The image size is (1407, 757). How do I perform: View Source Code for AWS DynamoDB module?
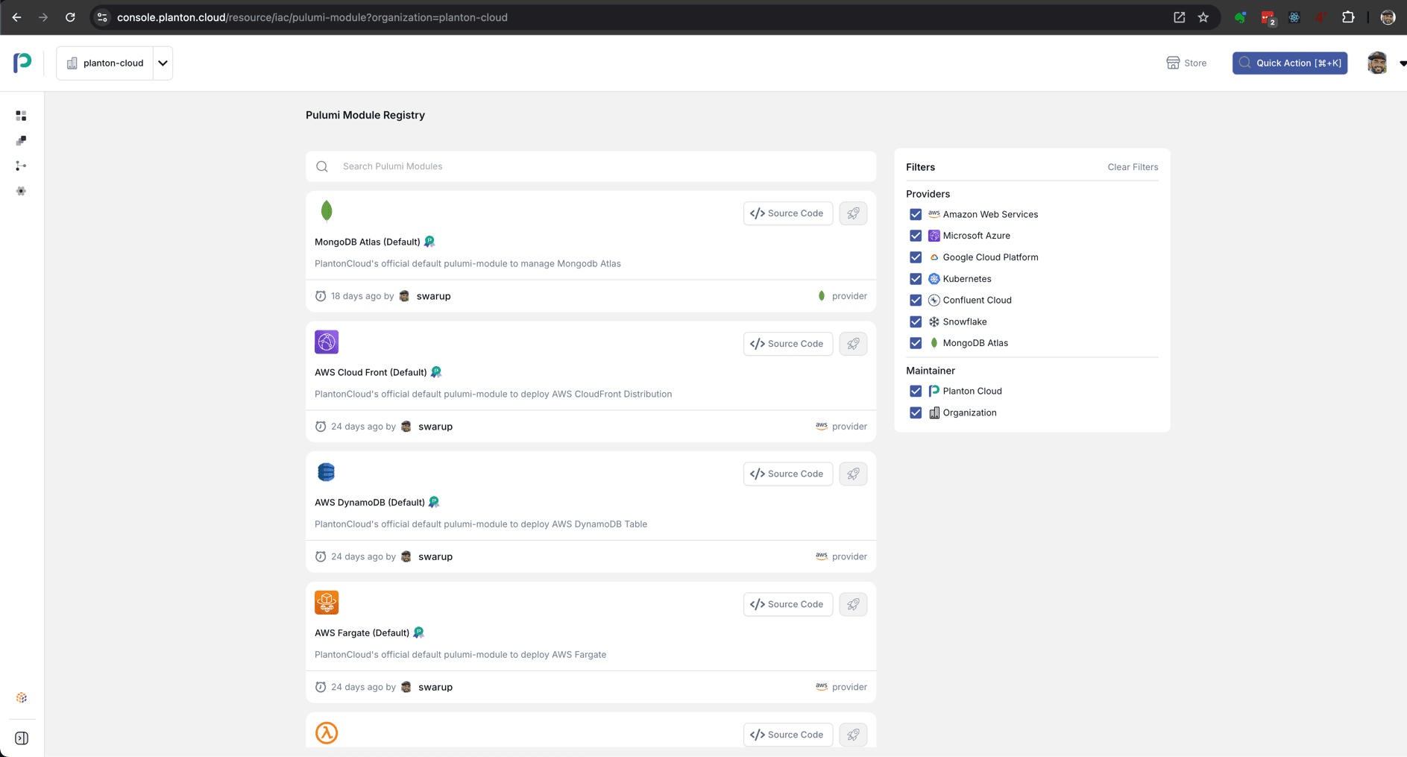point(787,474)
